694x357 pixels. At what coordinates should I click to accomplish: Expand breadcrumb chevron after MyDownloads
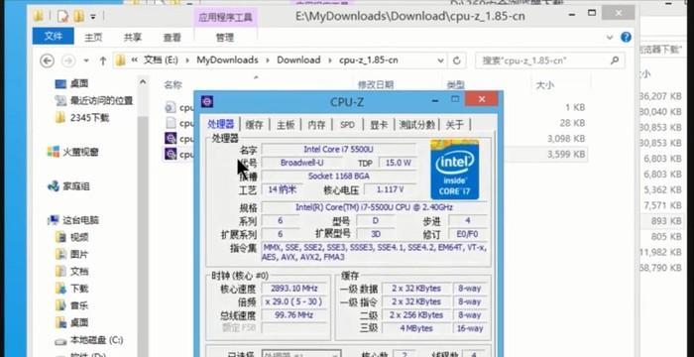click(x=268, y=60)
